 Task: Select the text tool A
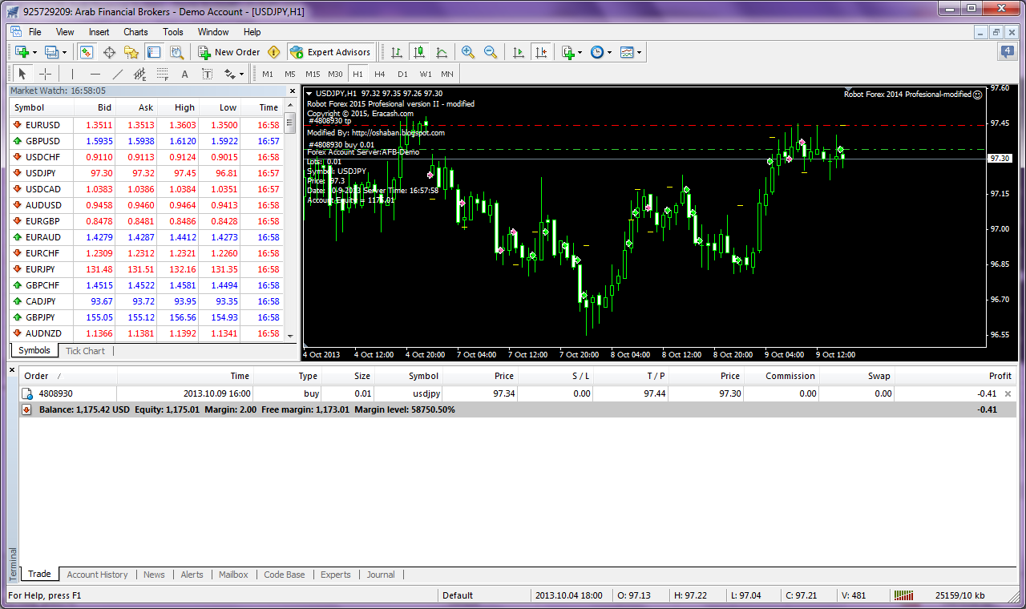pyautogui.click(x=184, y=74)
